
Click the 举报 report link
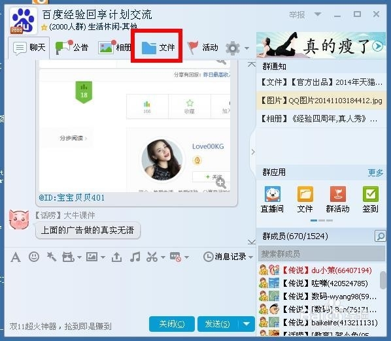297,14
